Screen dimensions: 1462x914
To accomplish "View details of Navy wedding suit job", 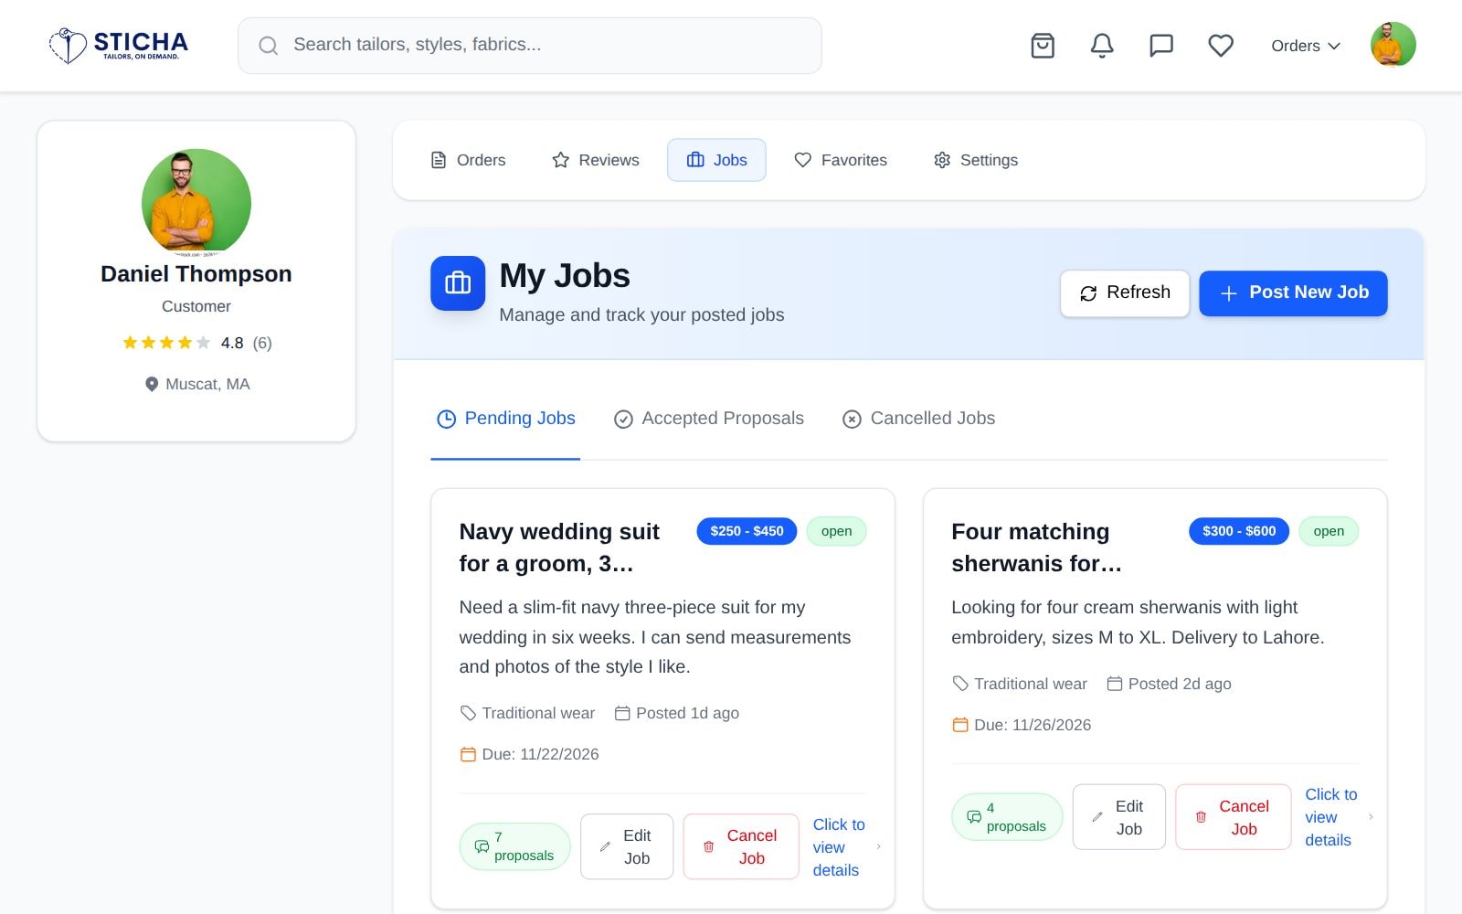I will point(847,847).
